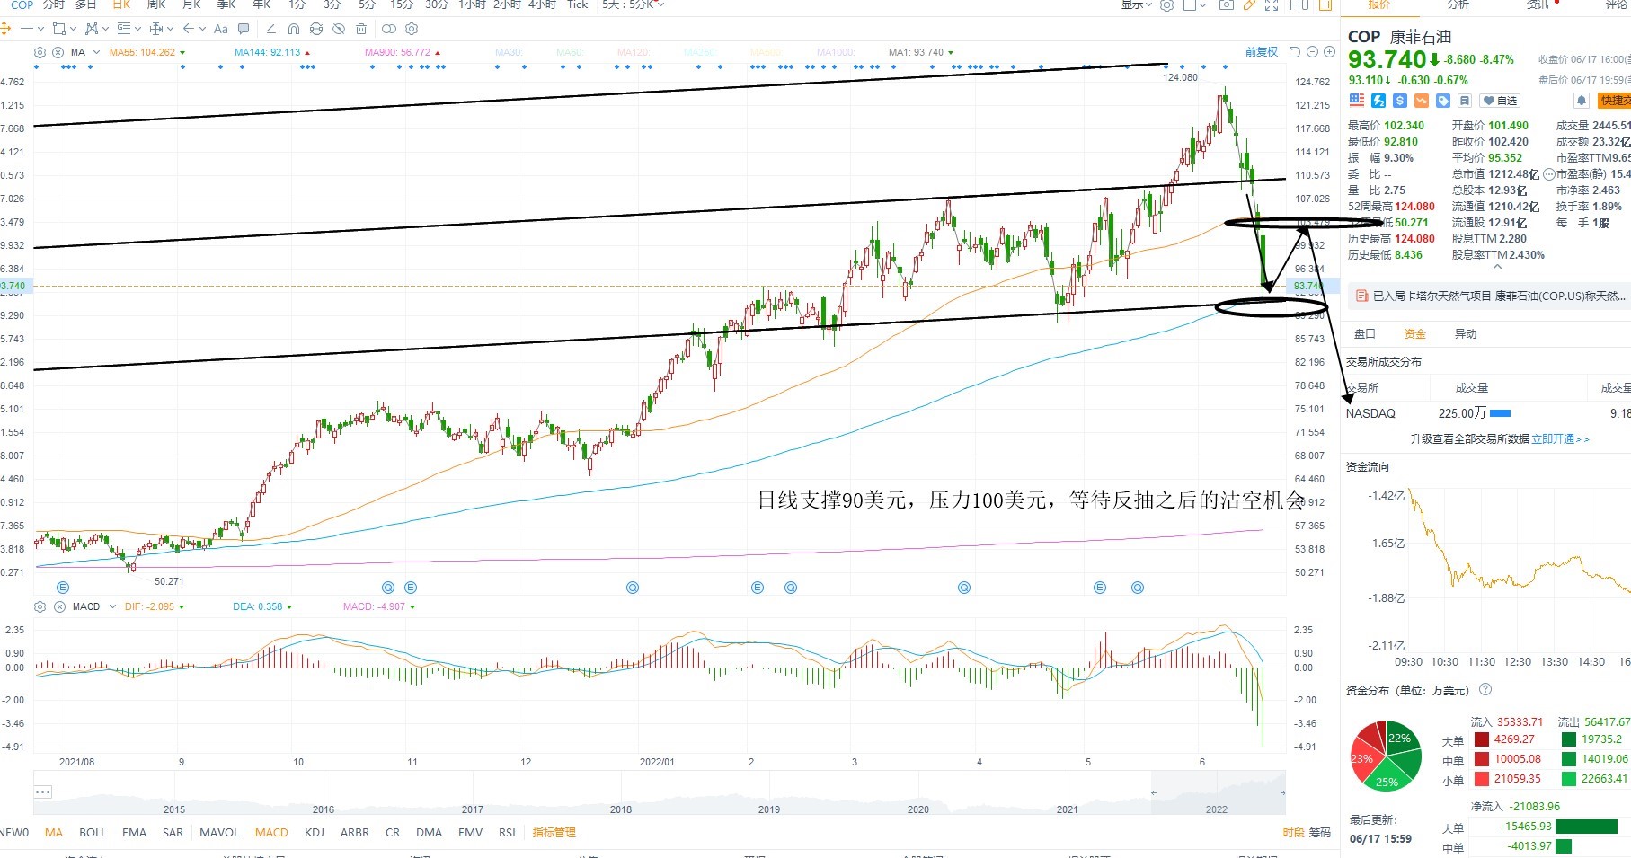Screen dimensions: 1631x858
Task: Zoom in chart with the plus circle
Action: [x=1329, y=52]
